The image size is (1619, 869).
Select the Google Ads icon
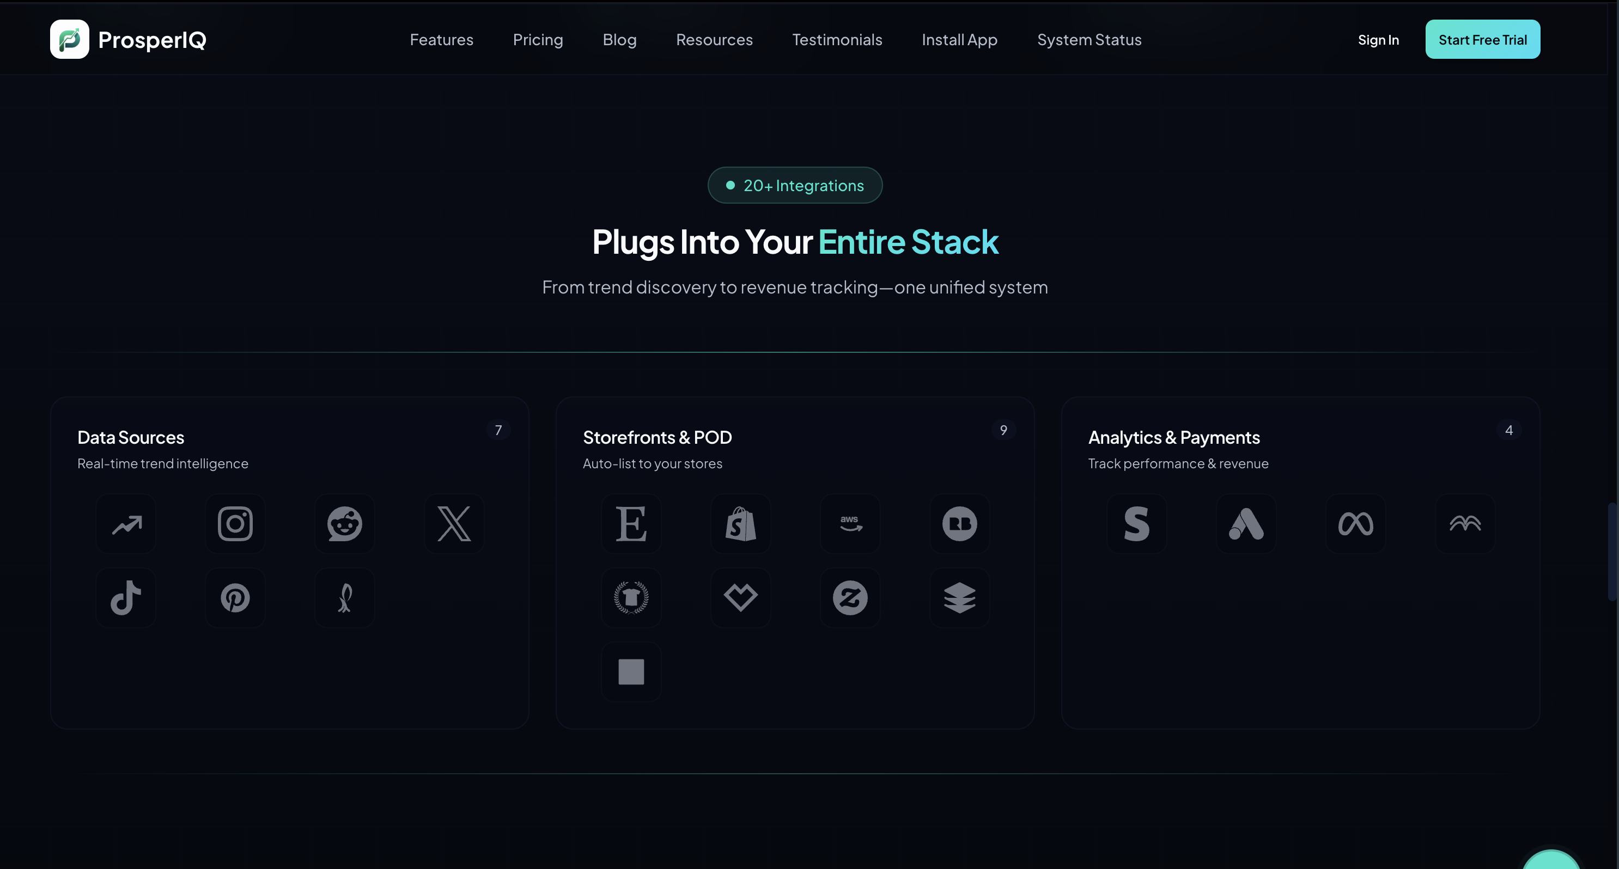[1246, 523]
